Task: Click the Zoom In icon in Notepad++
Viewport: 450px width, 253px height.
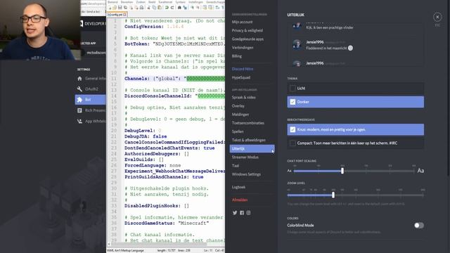Action: pyautogui.click(x=192, y=8)
